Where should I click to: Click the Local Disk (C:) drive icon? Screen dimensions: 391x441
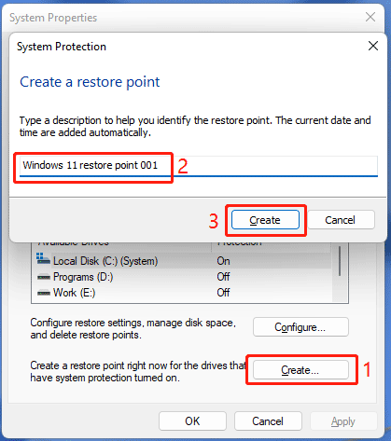pyautogui.click(x=43, y=259)
